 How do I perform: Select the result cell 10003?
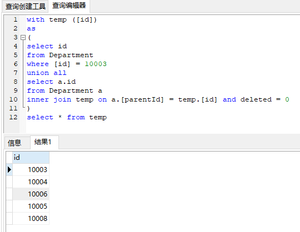31,170
